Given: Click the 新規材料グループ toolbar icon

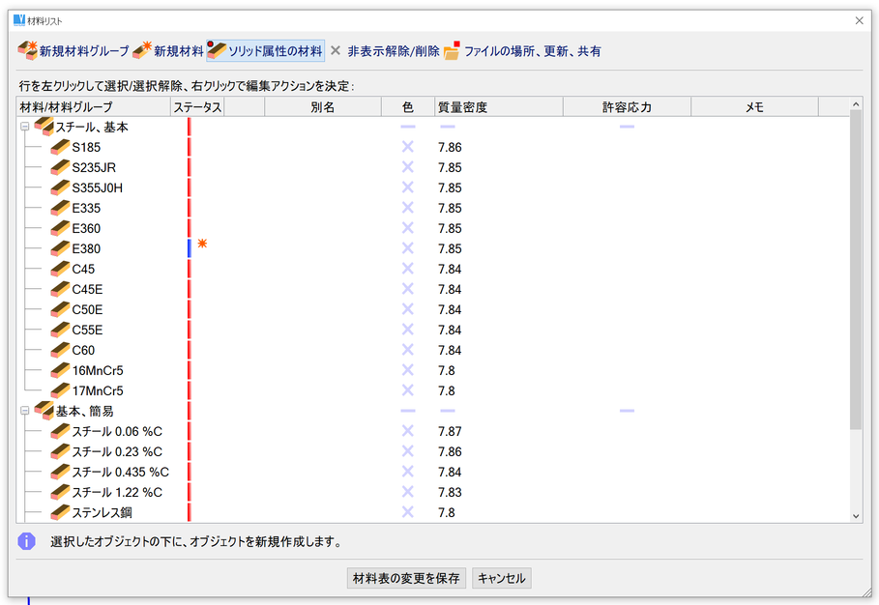Looking at the screenshot, I should click(27, 50).
